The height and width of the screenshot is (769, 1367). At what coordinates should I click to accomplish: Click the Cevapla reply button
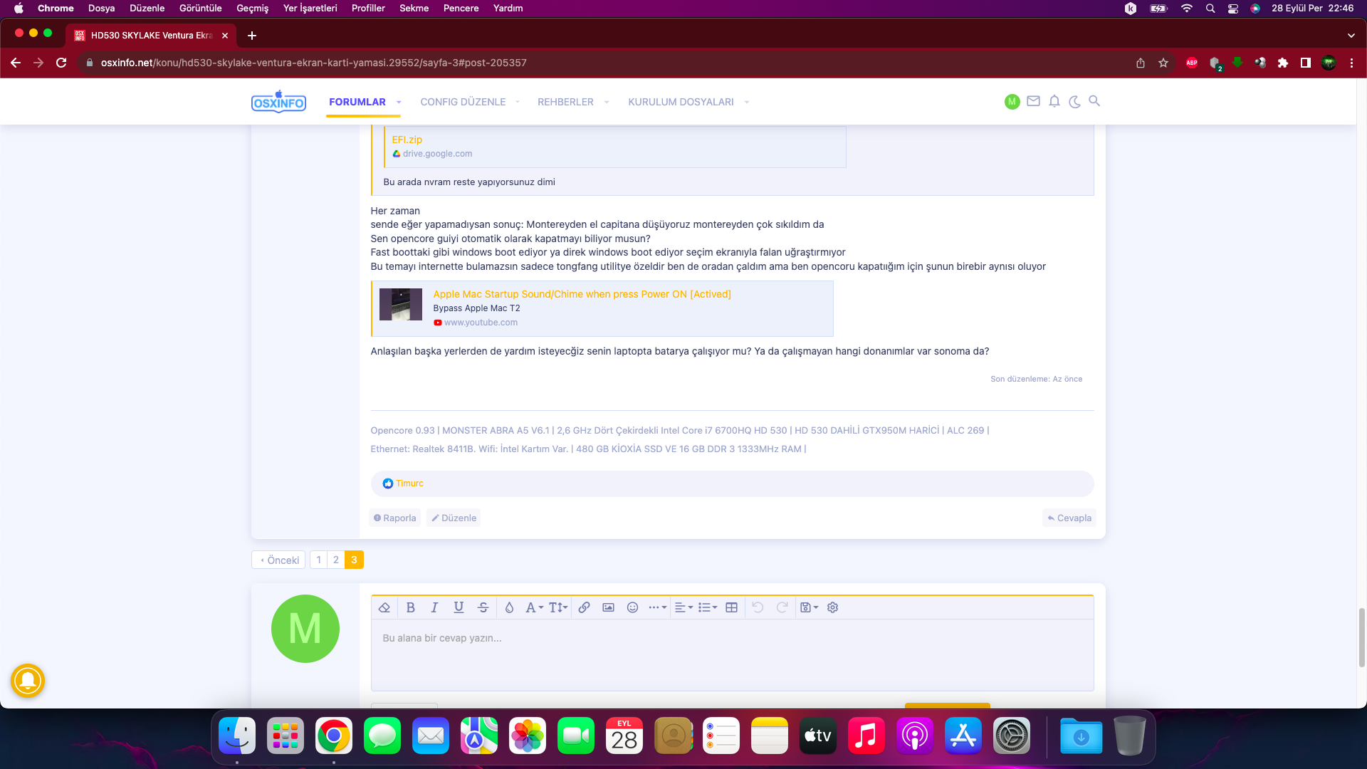point(1069,518)
